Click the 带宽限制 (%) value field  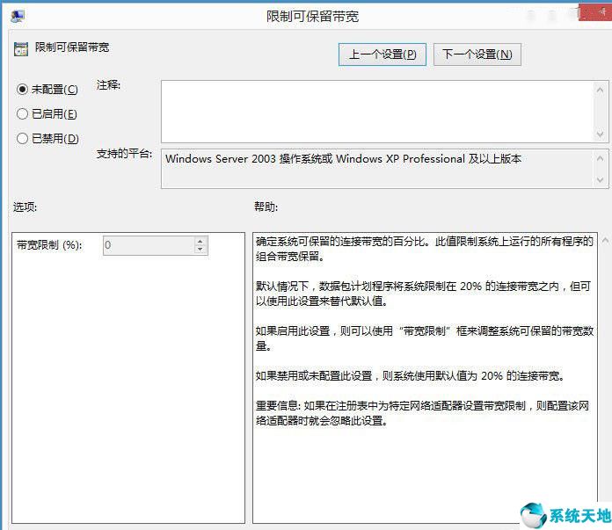pyautogui.click(x=149, y=245)
